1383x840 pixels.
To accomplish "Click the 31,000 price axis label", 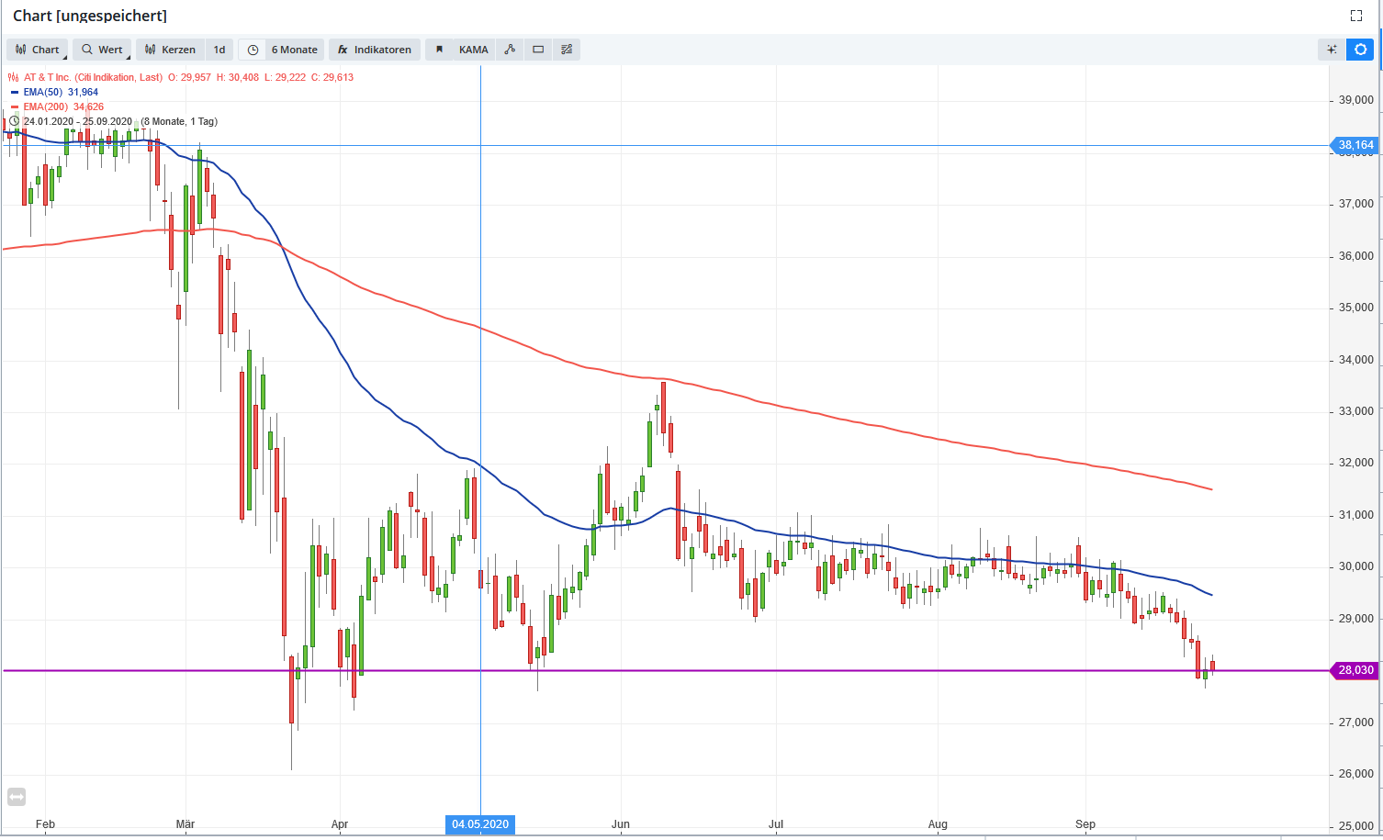I will click(1356, 515).
